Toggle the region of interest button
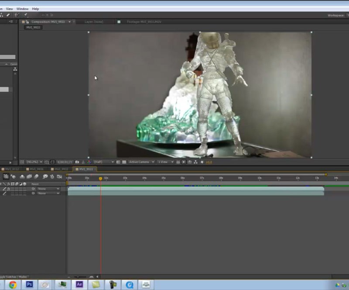Image resolution: width=349 pixels, height=290 pixels. (x=118, y=162)
